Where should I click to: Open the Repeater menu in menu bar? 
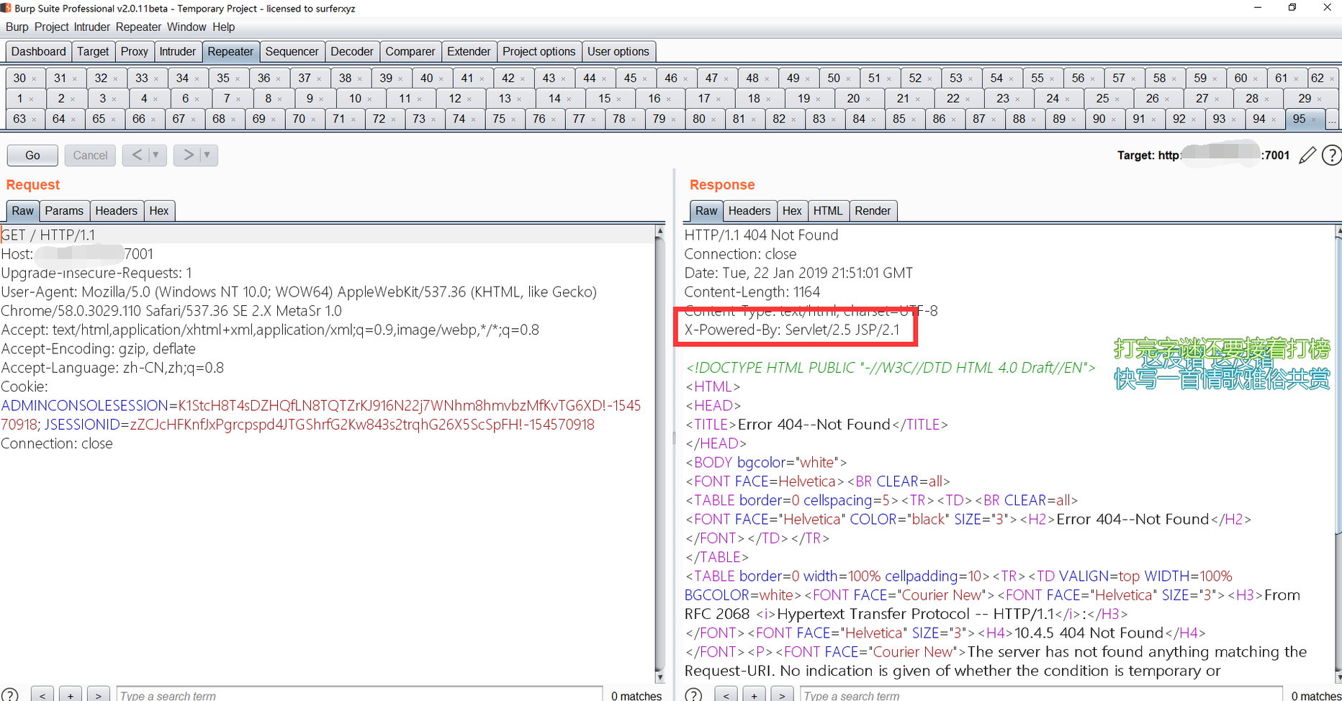[139, 27]
